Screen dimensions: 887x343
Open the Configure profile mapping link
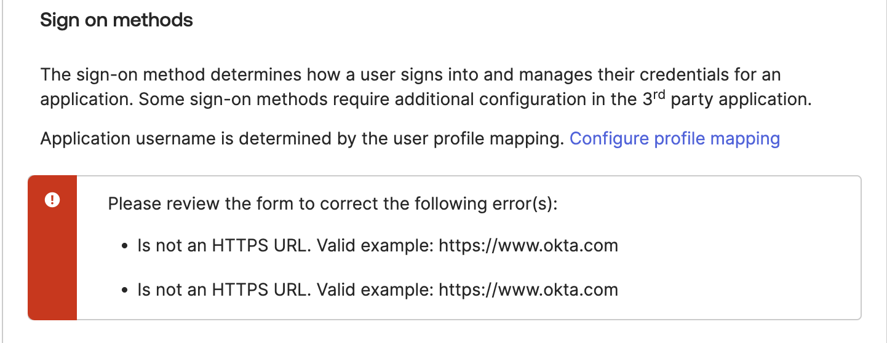click(x=674, y=138)
